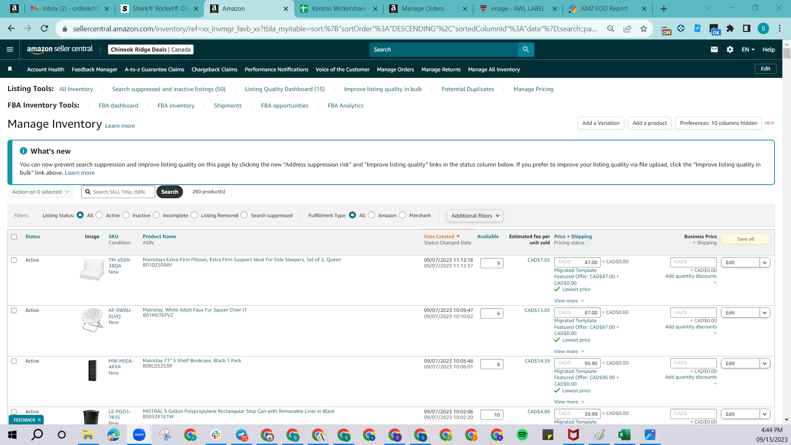
Task: Go back with the browser back arrow
Action: (11, 28)
